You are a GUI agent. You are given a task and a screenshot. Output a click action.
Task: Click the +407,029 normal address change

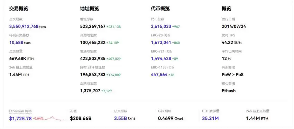tap(113, 59)
